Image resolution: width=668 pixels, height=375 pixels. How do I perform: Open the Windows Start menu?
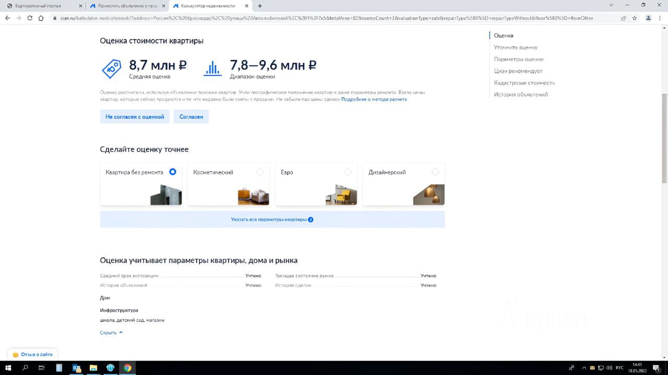pyautogui.click(x=9, y=368)
